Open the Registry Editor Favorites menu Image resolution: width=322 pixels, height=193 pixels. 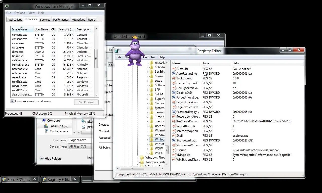(149, 57)
